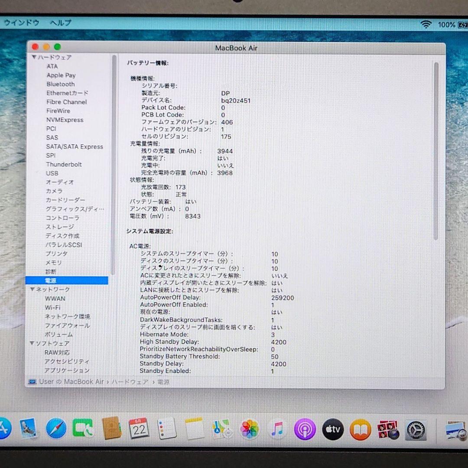Open the Podcasts app in Dock
Image resolution: width=468 pixels, height=468 pixels.
pos(305,429)
